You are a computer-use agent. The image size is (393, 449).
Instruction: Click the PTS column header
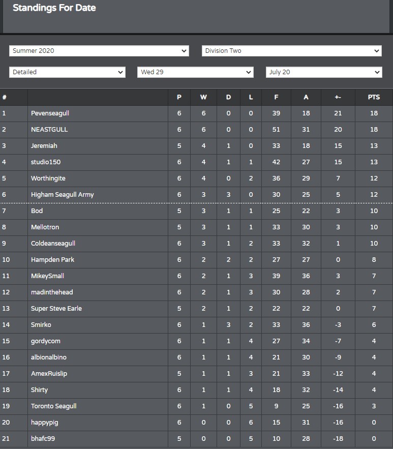pyautogui.click(x=374, y=97)
